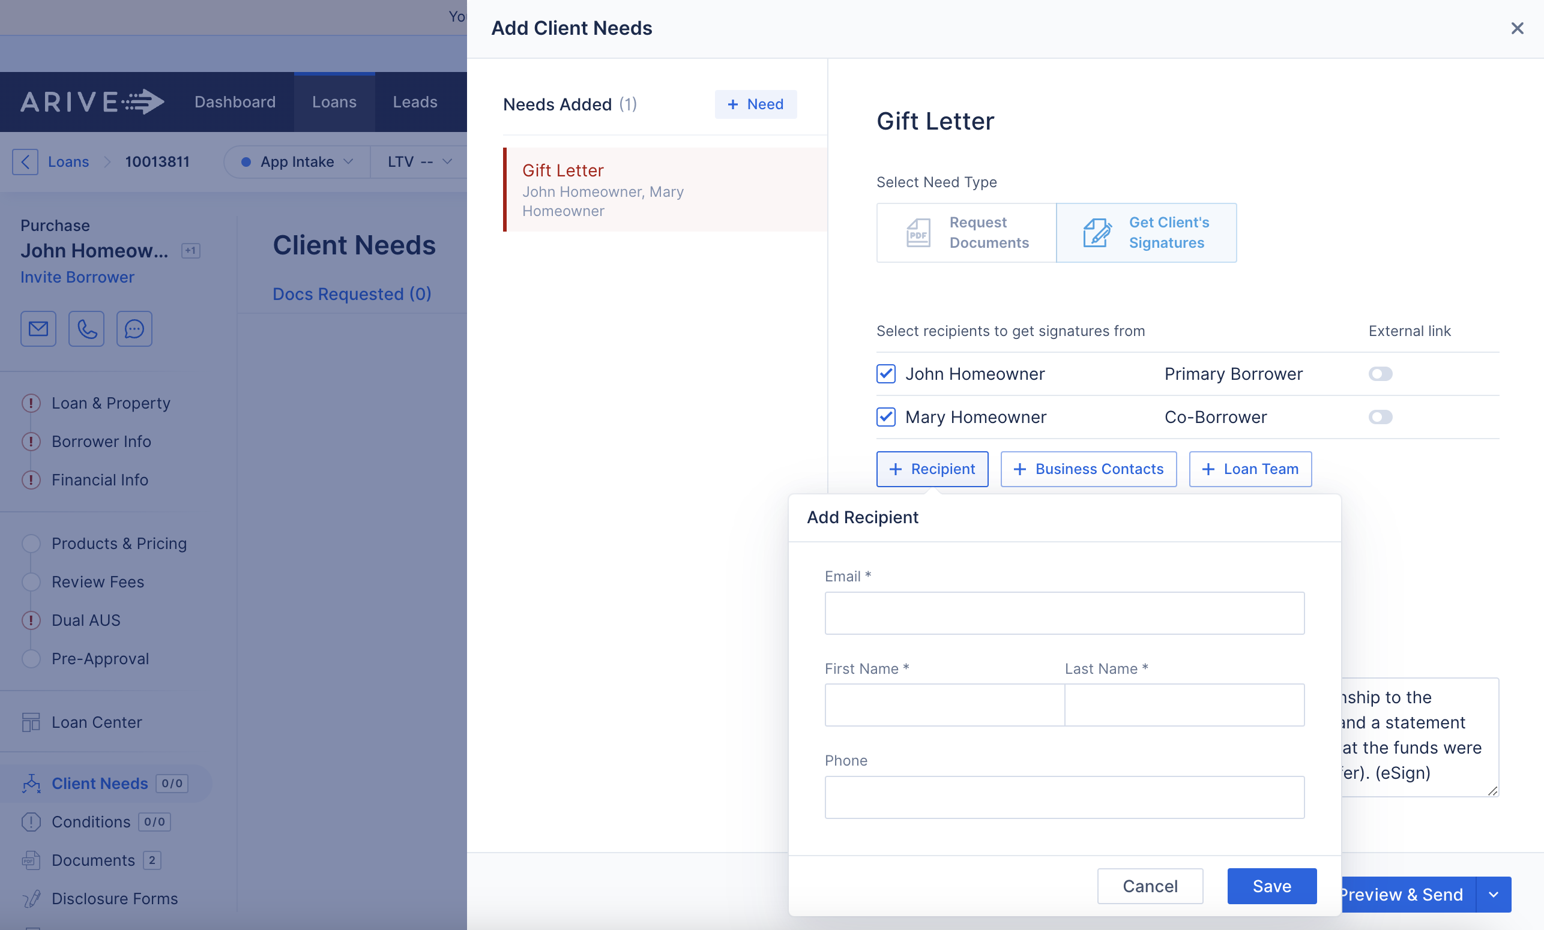
Task: Click Save in Add Recipient dialog
Action: (x=1271, y=886)
